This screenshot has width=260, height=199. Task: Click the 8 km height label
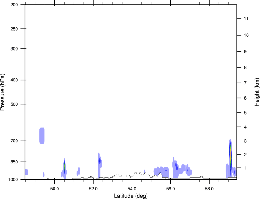245,67
